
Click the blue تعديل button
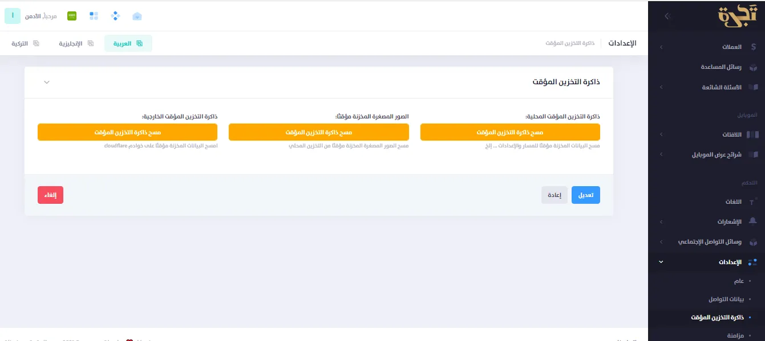click(x=585, y=195)
